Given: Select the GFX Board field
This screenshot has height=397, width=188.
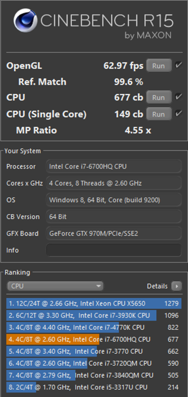Looking at the screenshot, I should [114, 233].
